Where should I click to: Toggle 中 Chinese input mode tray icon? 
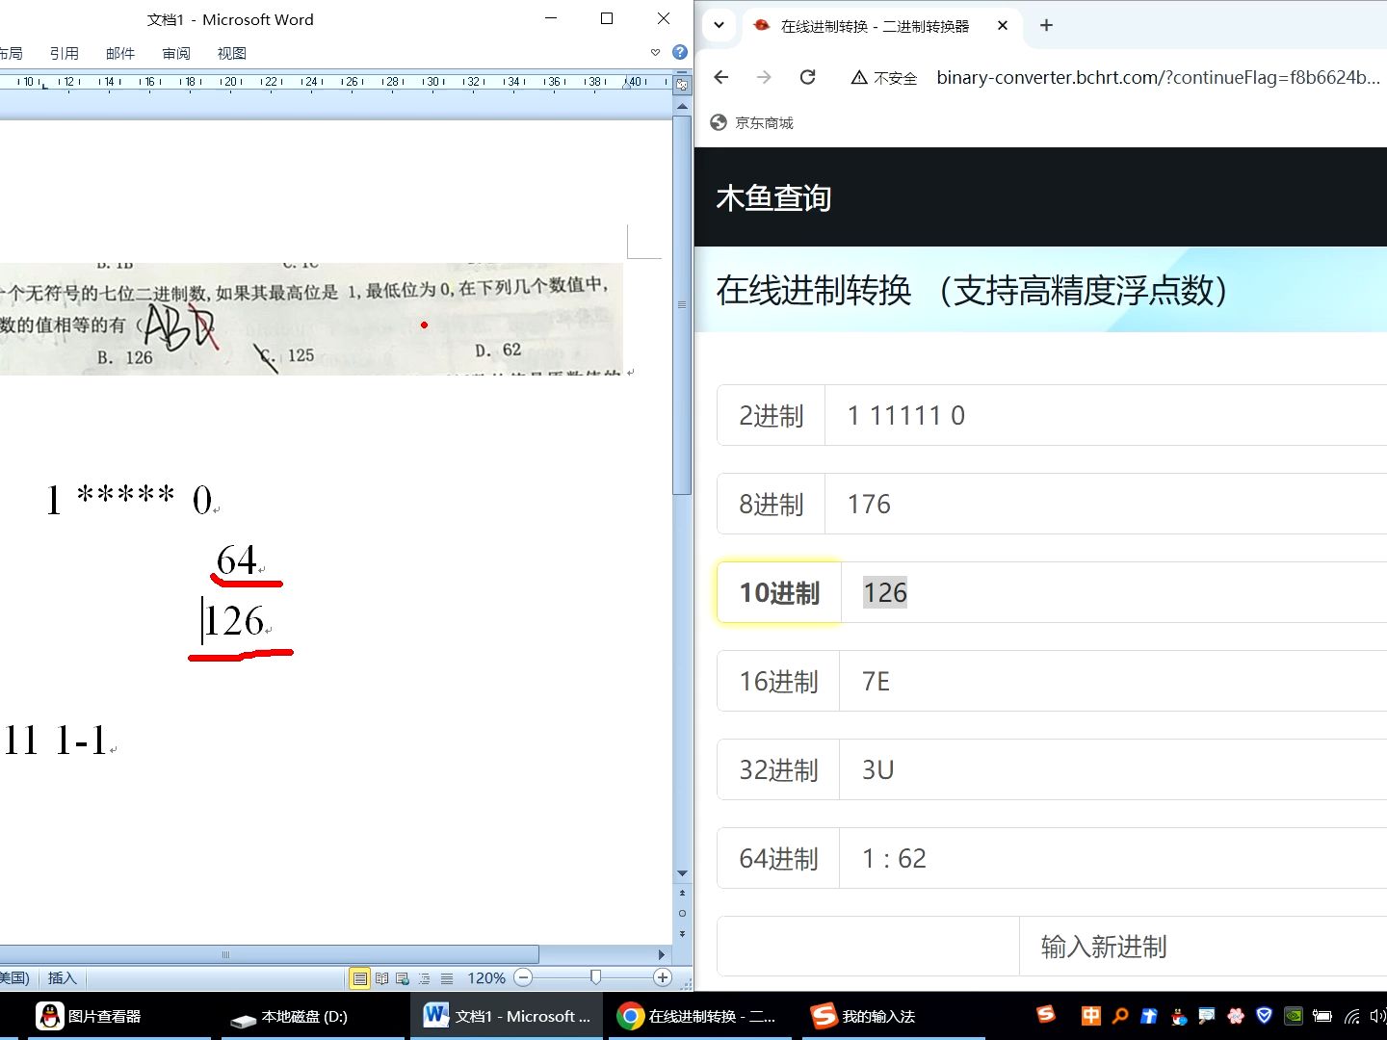[1090, 1015]
